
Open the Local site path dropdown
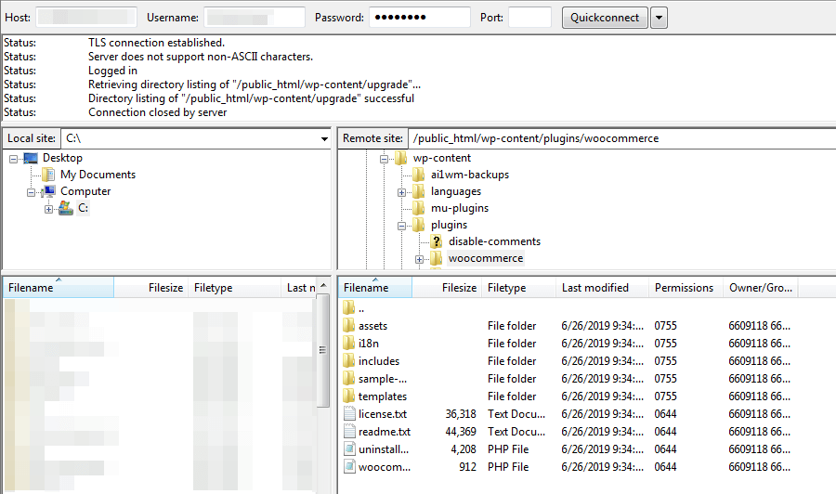[323, 138]
